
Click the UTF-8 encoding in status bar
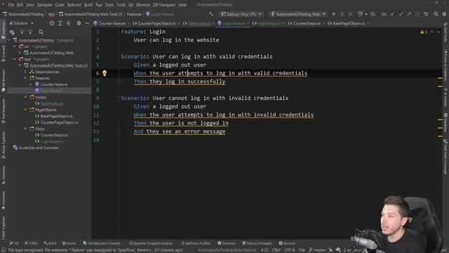(x=289, y=250)
